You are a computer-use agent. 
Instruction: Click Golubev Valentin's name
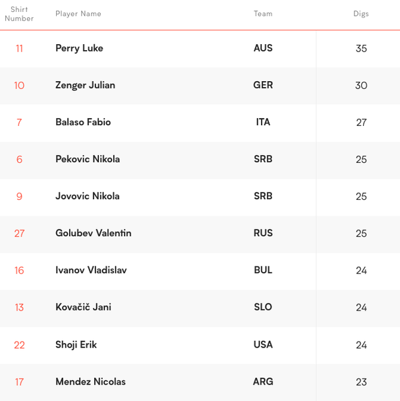(93, 233)
